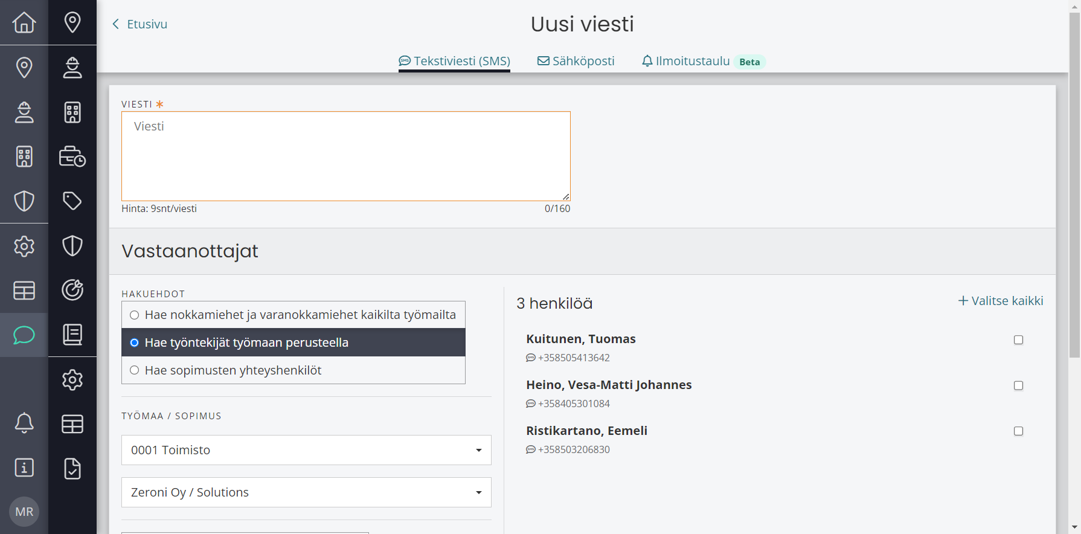The height and width of the screenshot is (534, 1081).
Task: Open the info icon in the sidebar
Action: 24,468
